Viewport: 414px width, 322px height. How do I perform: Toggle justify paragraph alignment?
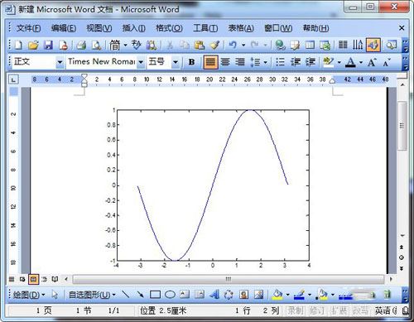click(210, 62)
